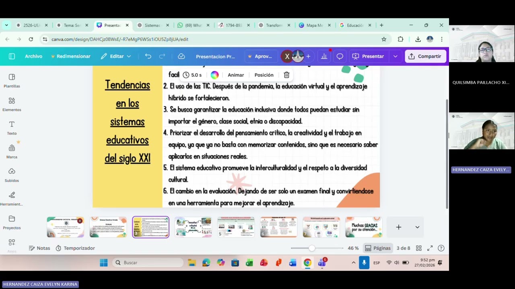The width and height of the screenshot is (515, 289).
Task: Set slide duration 5.0 s
Action: click(192, 75)
